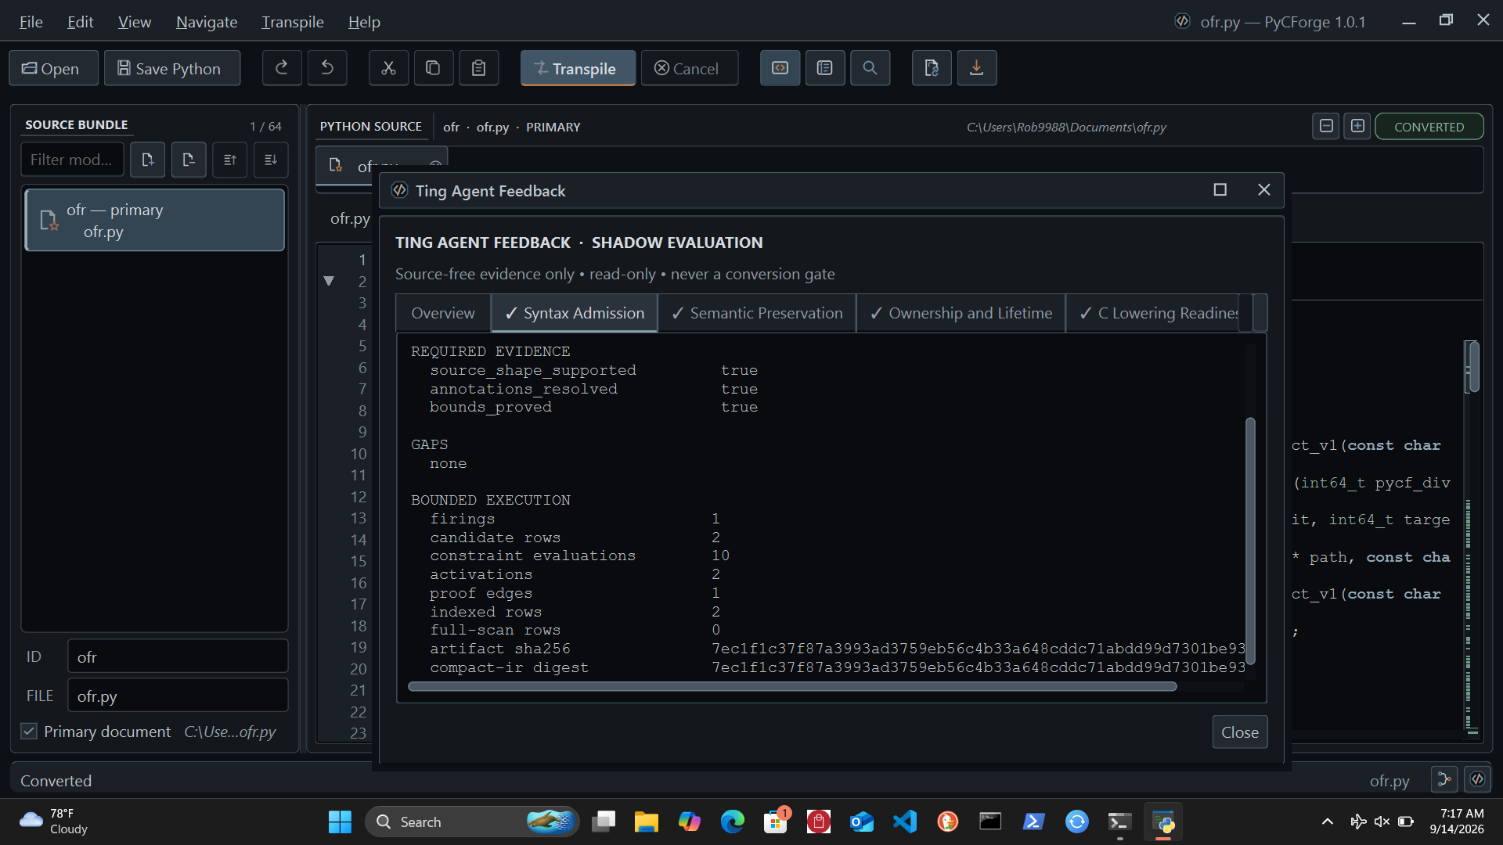The width and height of the screenshot is (1503, 845).
Task: Toggle the code view icon in toolbar
Action: 780,68
